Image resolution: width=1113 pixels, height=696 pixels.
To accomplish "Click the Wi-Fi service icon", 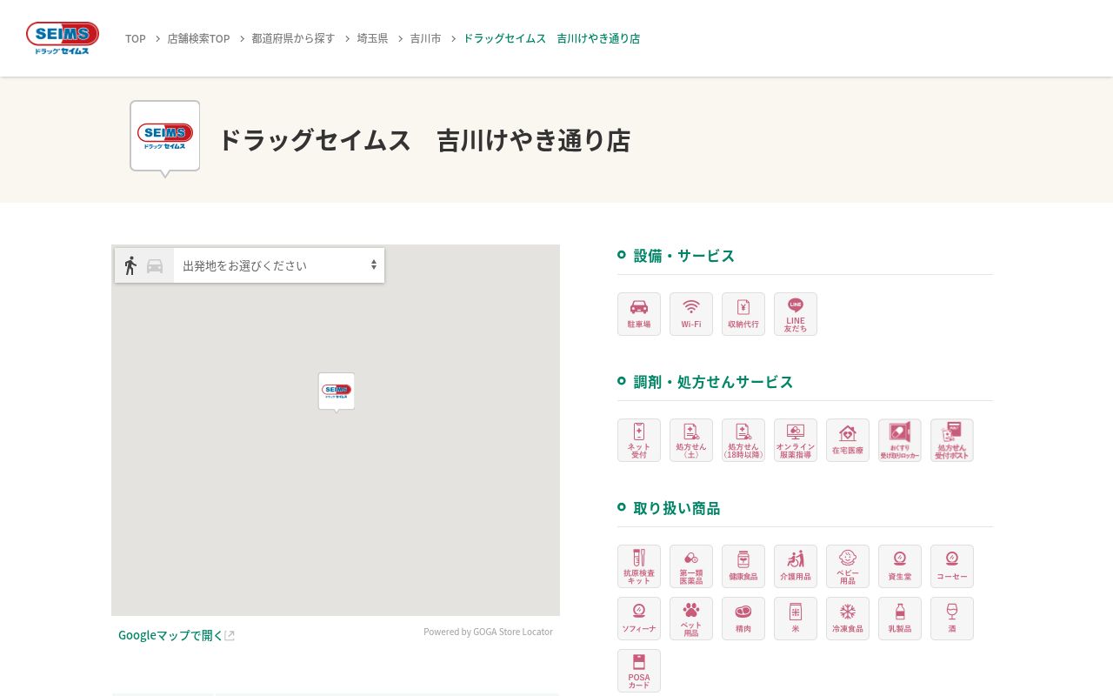I will pos(691,314).
